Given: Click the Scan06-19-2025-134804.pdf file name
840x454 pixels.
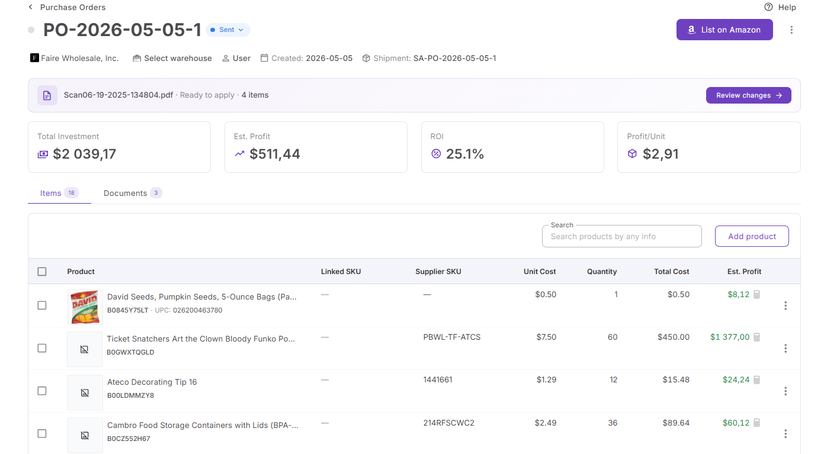Looking at the screenshot, I should coord(118,95).
